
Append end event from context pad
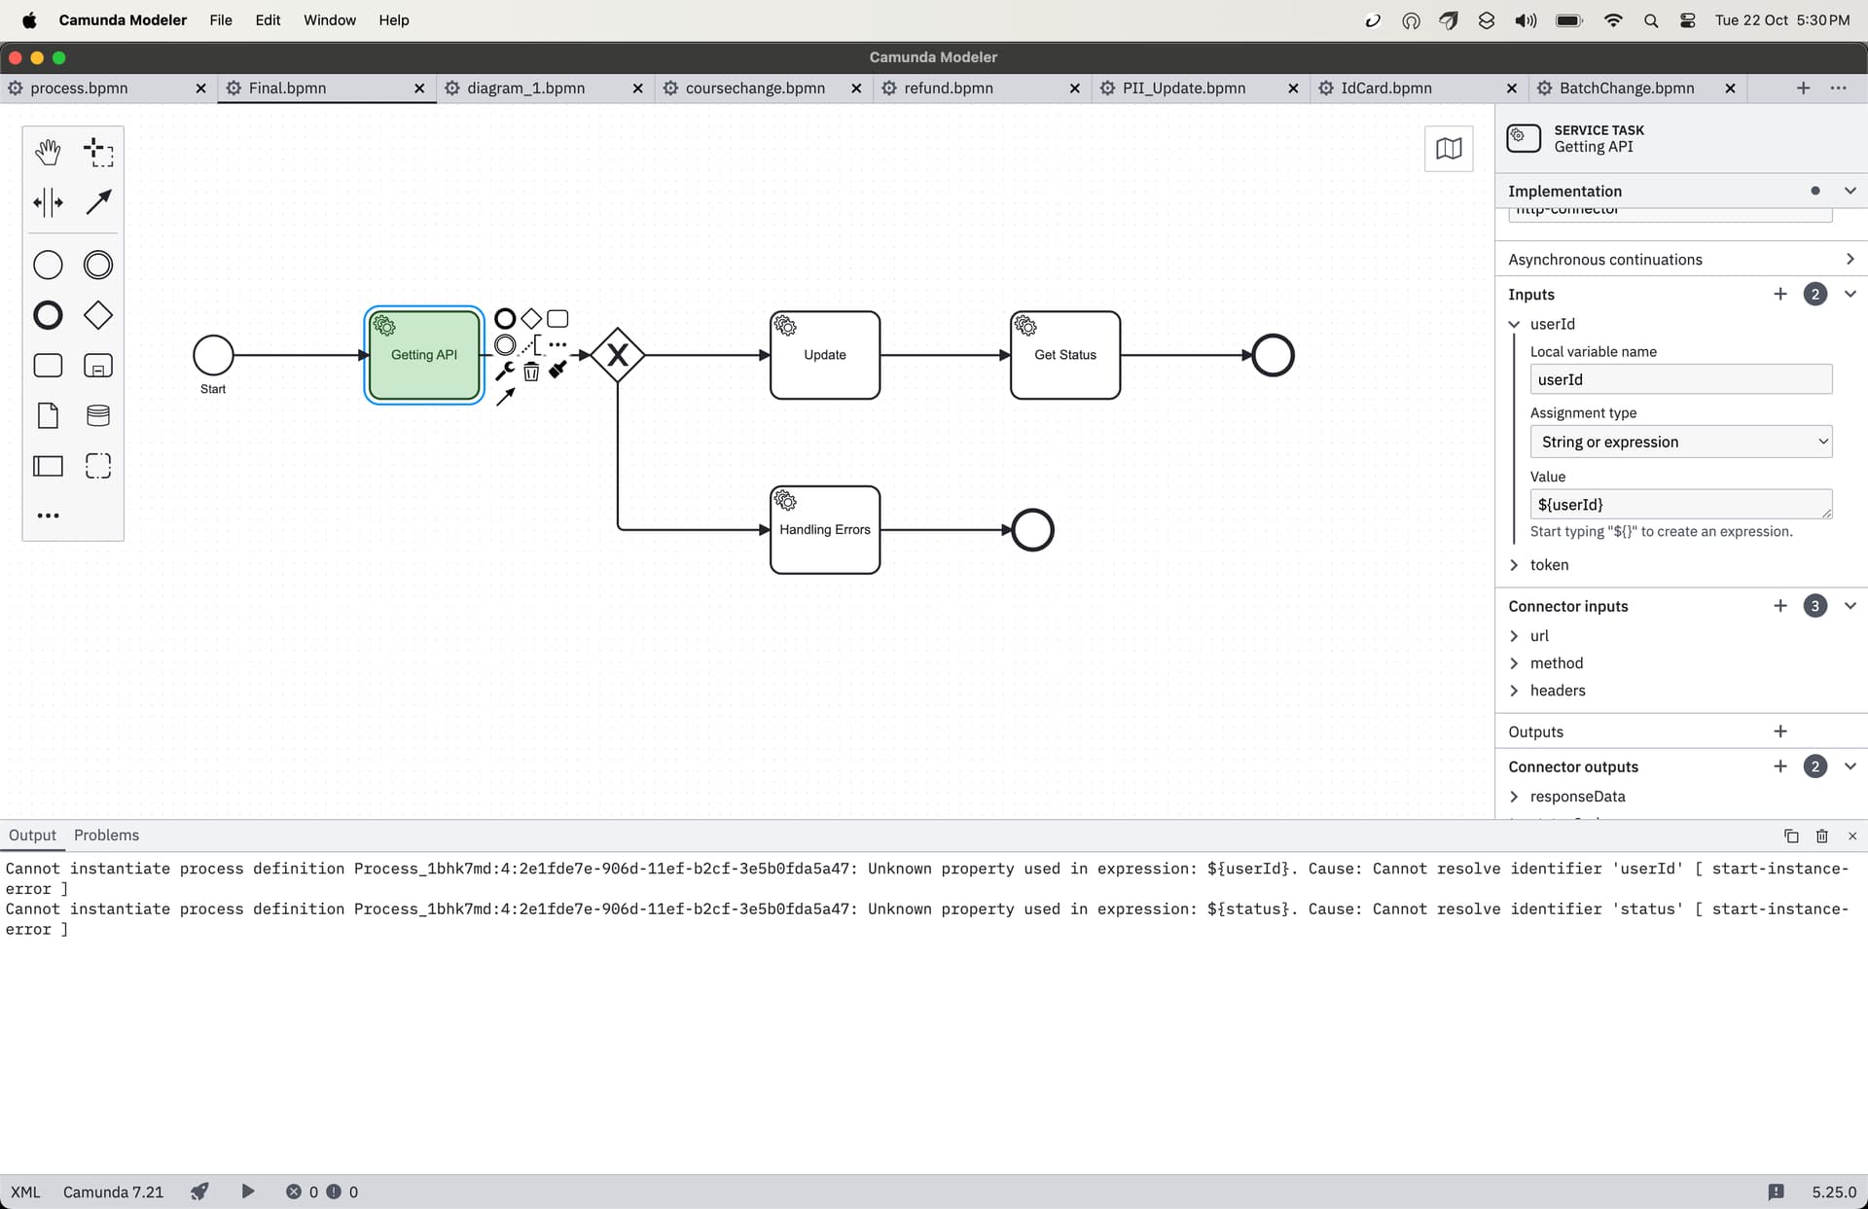point(505,318)
